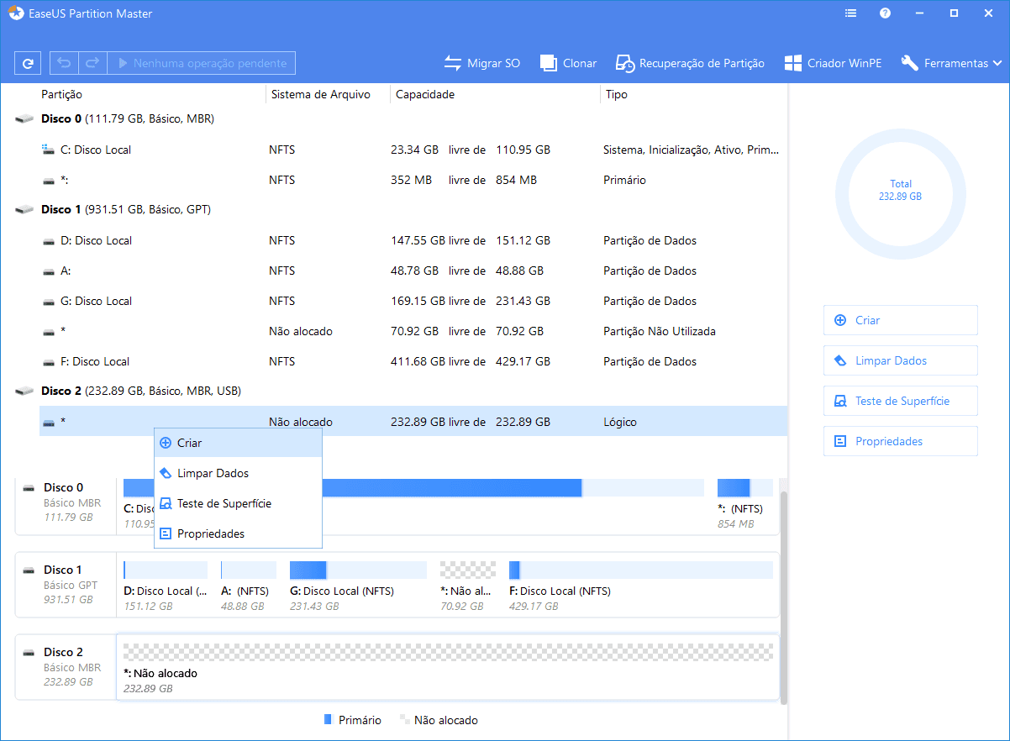This screenshot has width=1010, height=741.
Task: Expand the Ferramentas dropdown
Action: coord(951,63)
